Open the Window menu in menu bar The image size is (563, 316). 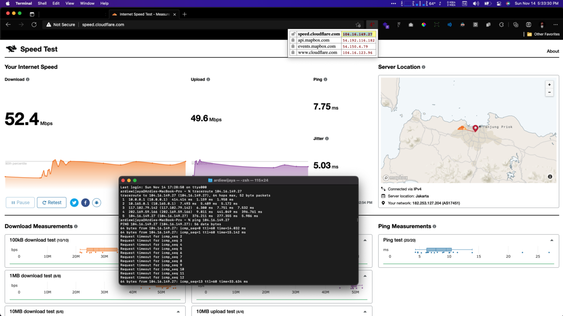pos(87,4)
